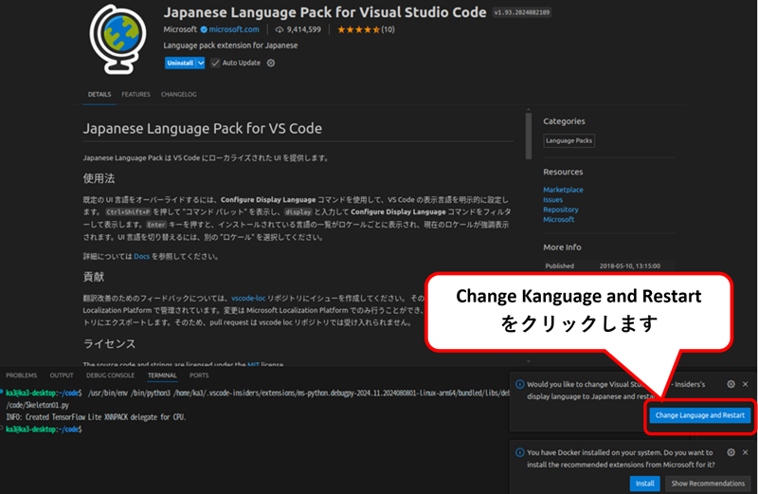This screenshot has width=758, height=494.
Task: Close the Docker notification
Action: 745,452
